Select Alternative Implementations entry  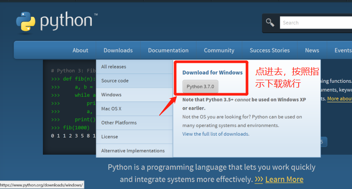[x=134, y=150]
